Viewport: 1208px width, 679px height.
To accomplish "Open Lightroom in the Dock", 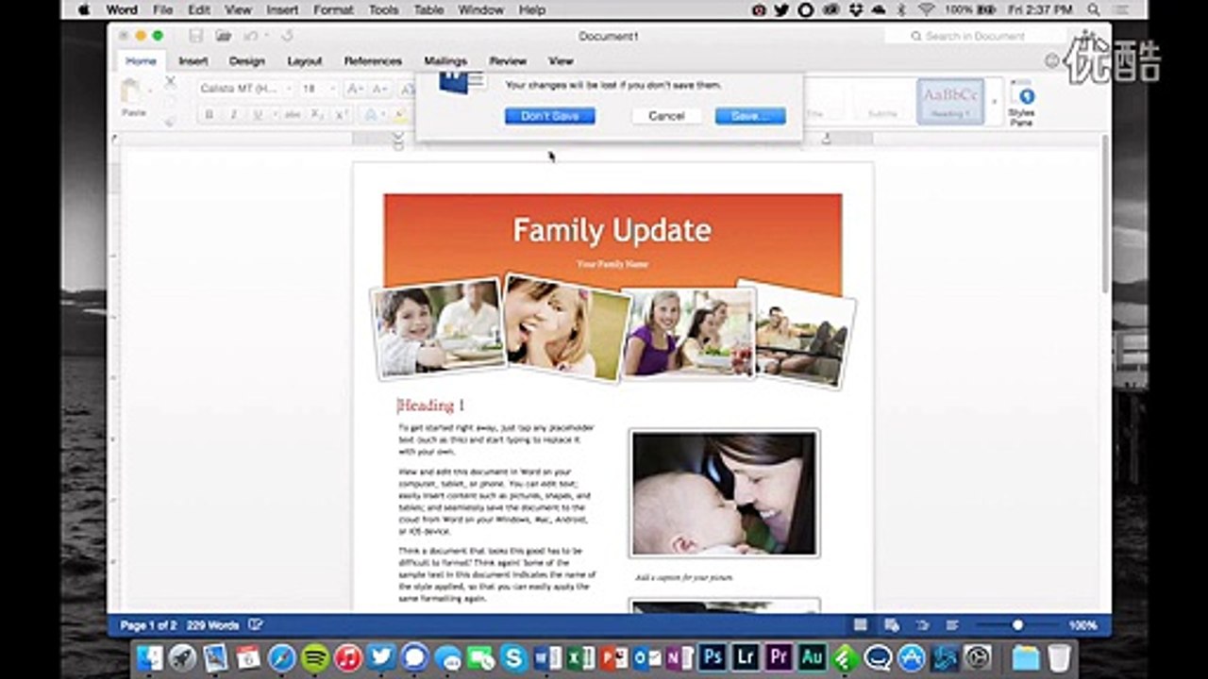I will [746, 657].
